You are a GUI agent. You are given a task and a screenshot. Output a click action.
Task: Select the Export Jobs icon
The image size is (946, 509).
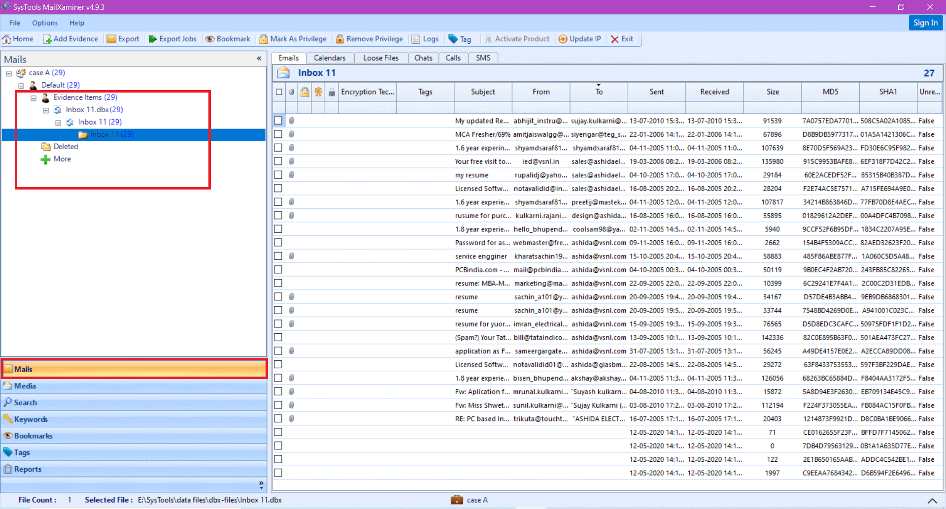tap(172, 39)
